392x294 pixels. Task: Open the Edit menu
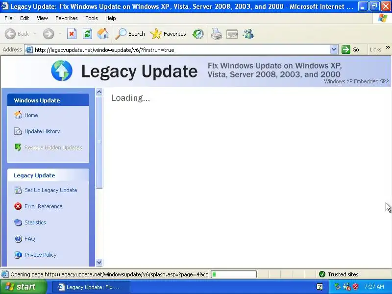(x=24, y=18)
